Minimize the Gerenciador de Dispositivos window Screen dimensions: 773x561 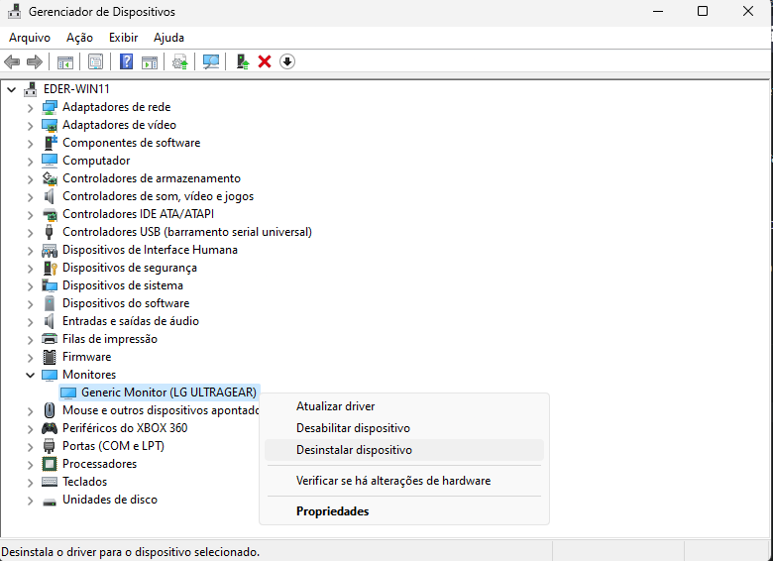658,11
